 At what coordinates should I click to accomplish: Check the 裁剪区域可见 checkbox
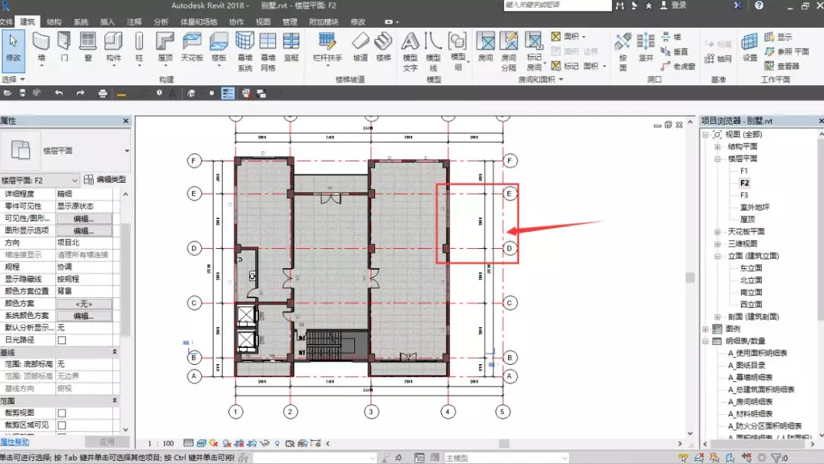[62, 425]
